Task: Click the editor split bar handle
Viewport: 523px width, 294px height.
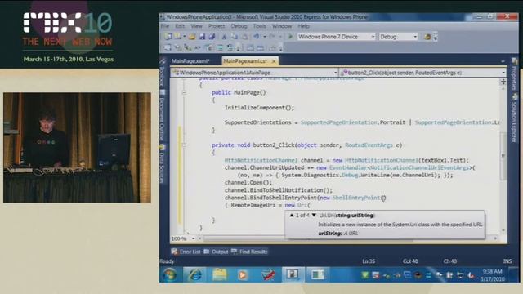Action: click(x=503, y=82)
